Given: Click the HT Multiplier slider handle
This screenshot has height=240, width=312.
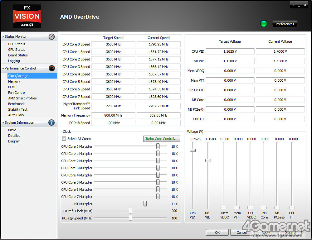Looking at the screenshot, I should [145, 204].
